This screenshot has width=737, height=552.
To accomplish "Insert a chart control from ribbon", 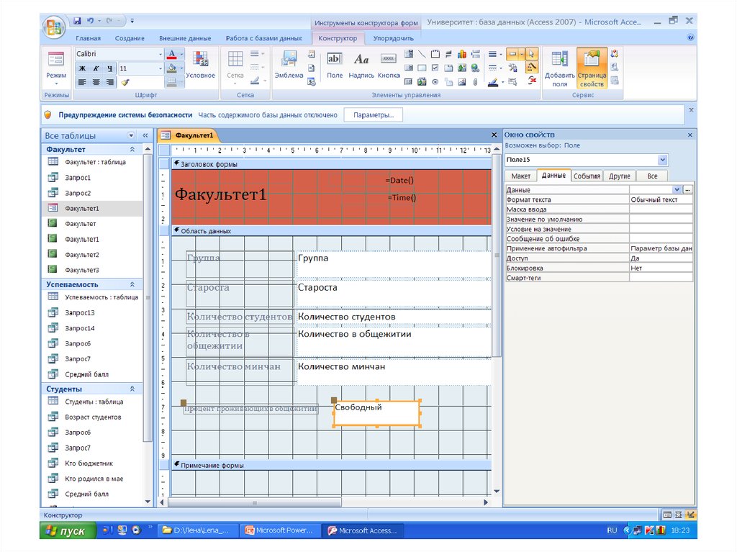I will [x=461, y=54].
